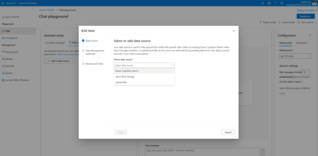The image size is (318, 156).
Task: Open the app launcher waffle icon
Action: click(3, 3)
